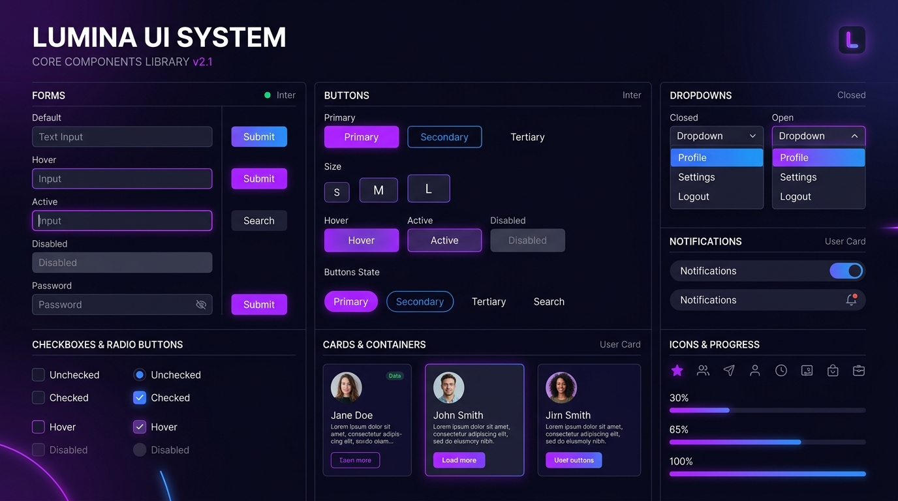Click chevron-up arrow on the open dropdown
Screen dimensions: 898x501
point(854,136)
